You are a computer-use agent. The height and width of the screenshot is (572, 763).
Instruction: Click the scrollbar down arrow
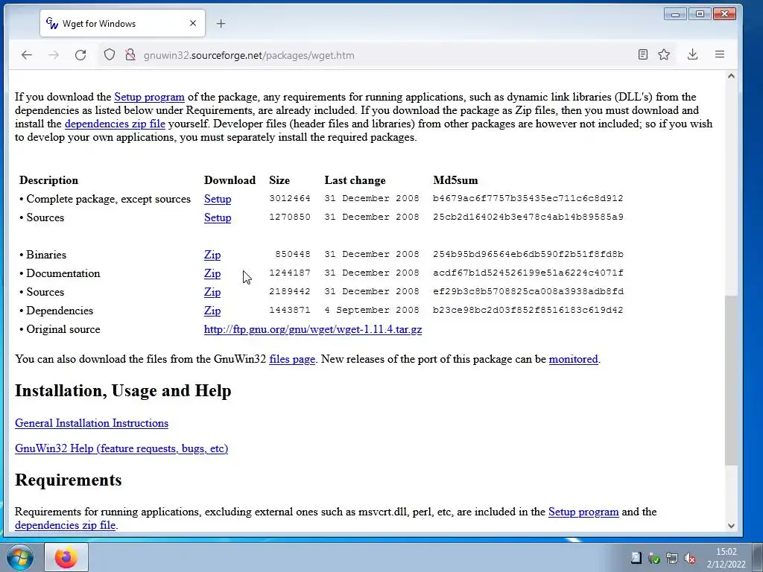[x=731, y=525]
